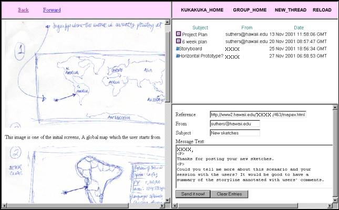Viewport: 339px width, 210px height.
Task: Click the 6 week plan thread icon
Action: point(179,41)
